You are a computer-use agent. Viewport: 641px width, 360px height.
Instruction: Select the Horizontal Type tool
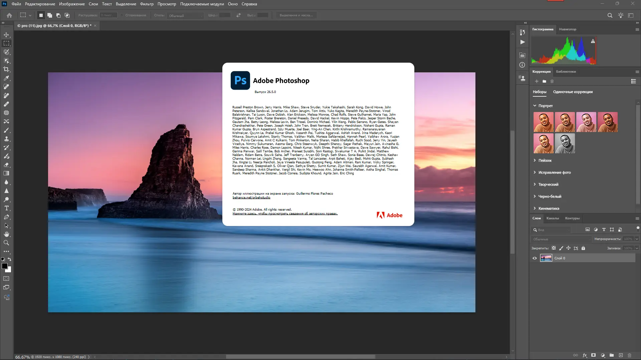pos(6,208)
